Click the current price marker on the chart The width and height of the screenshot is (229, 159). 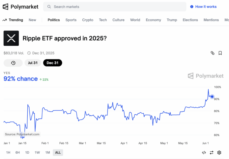(212, 97)
